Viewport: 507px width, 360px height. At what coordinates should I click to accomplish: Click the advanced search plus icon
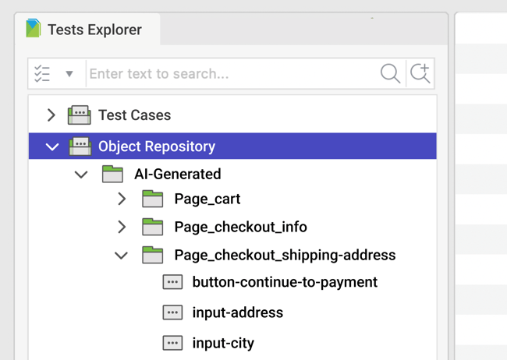pyautogui.click(x=420, y=73)
